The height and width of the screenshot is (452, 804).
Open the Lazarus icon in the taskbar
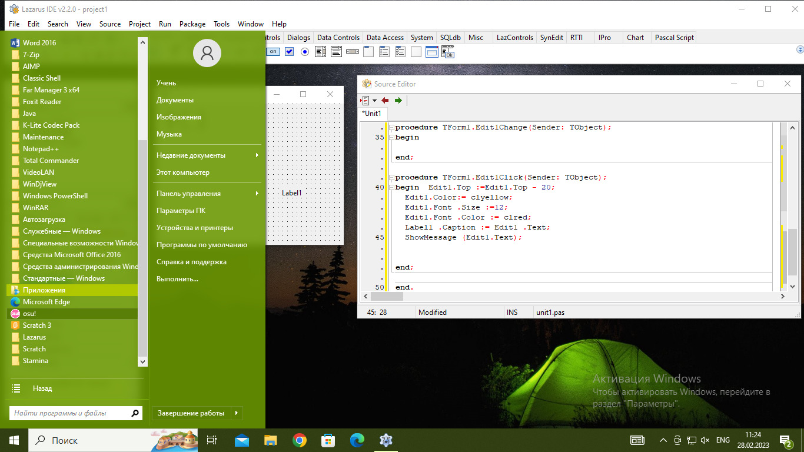386,440
